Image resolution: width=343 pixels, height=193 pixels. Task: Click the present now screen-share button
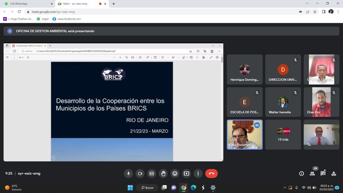[x=186, y=173]
